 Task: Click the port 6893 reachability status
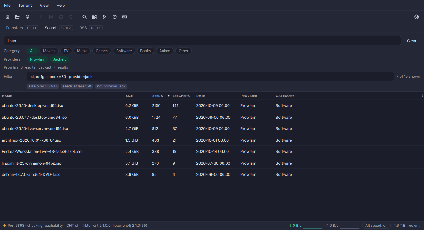[33, 226]
